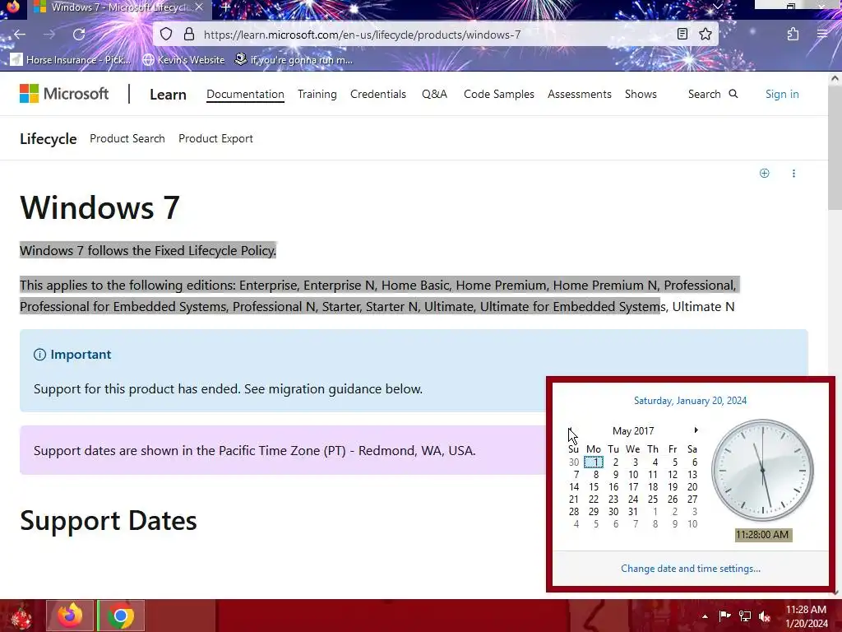The height and width of the screenshot is (632, 842).
Task: Select May 17 in the calendar
Action: [633, 487]
